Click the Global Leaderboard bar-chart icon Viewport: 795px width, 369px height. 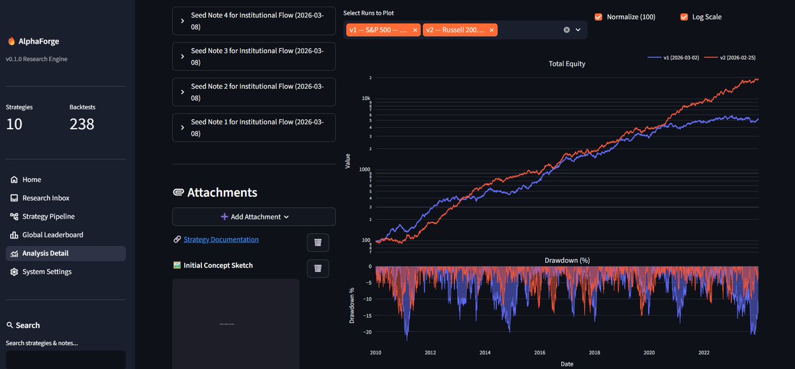[x=14, y=235]
